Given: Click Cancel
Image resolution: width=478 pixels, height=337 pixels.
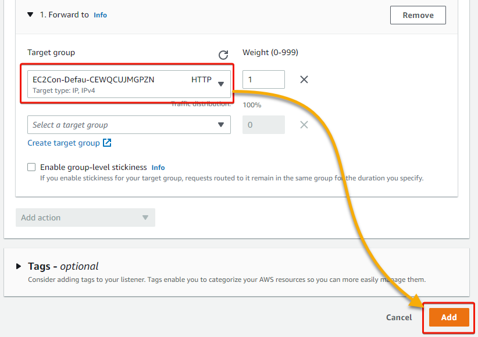Looking at the screenshot, I should 399,317.
